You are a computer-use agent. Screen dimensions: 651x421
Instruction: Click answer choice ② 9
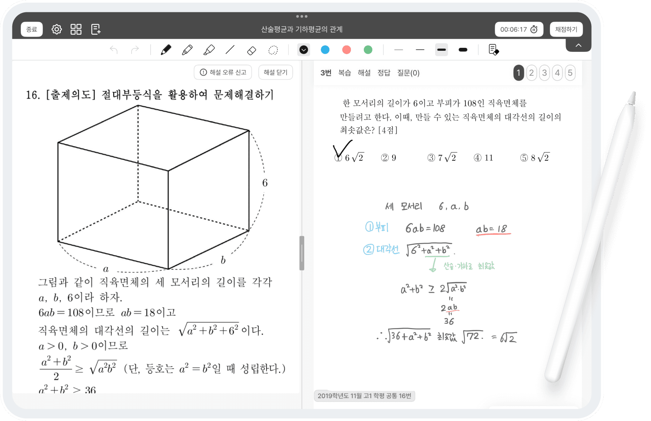coord(389,158)
